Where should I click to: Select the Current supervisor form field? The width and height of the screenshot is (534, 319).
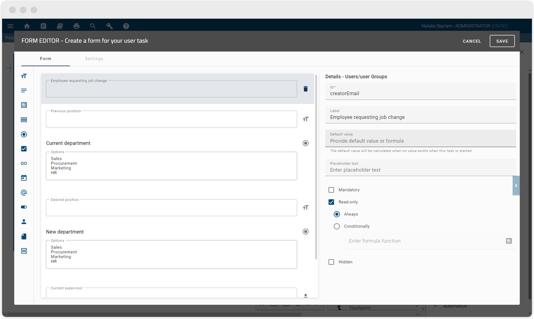click(171, 292)
